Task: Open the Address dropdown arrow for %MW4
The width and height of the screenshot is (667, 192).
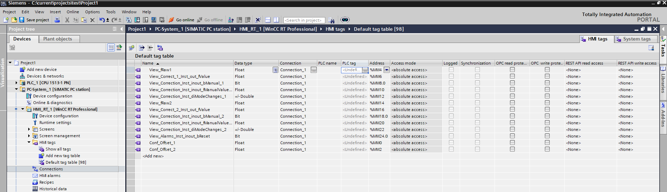Action: coord(386,70)
